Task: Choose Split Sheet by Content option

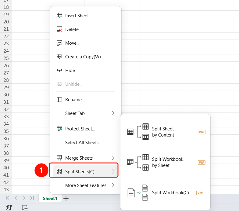Action: (165, 132)
